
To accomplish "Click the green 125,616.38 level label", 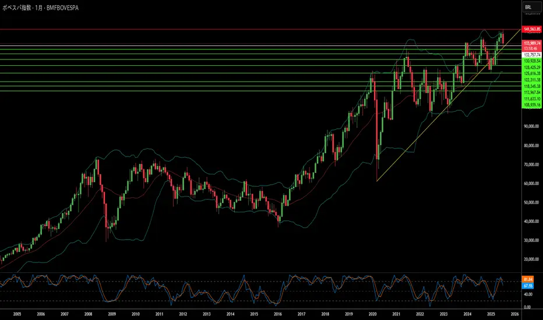I will tap(531, 73).
